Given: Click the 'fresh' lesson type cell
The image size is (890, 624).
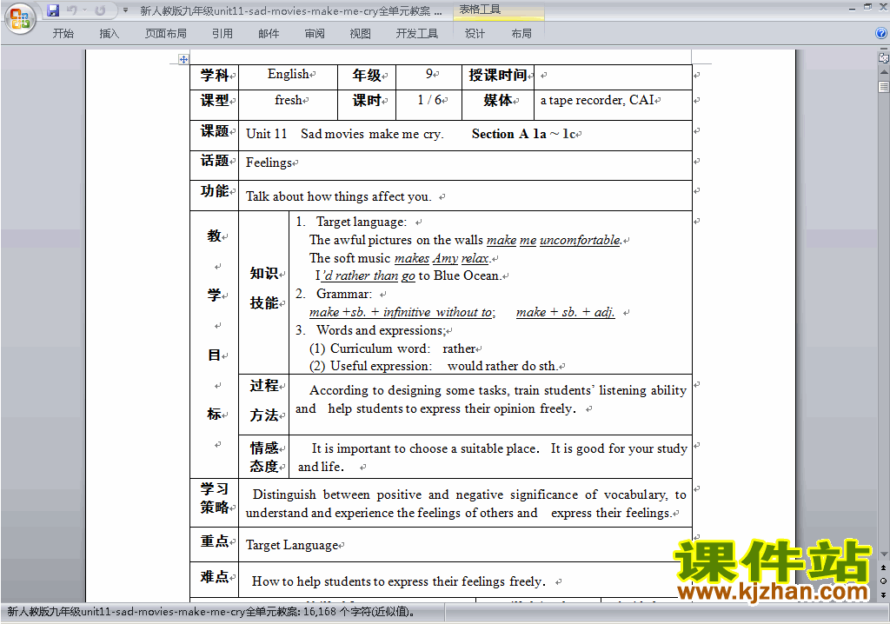Looking at the screenshot, I should [289, 104].
